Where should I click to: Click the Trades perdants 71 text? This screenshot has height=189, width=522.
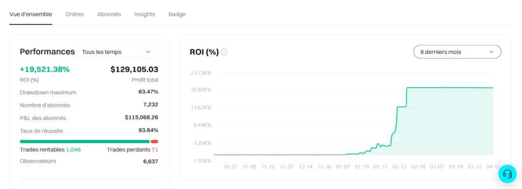pos(132,150)
